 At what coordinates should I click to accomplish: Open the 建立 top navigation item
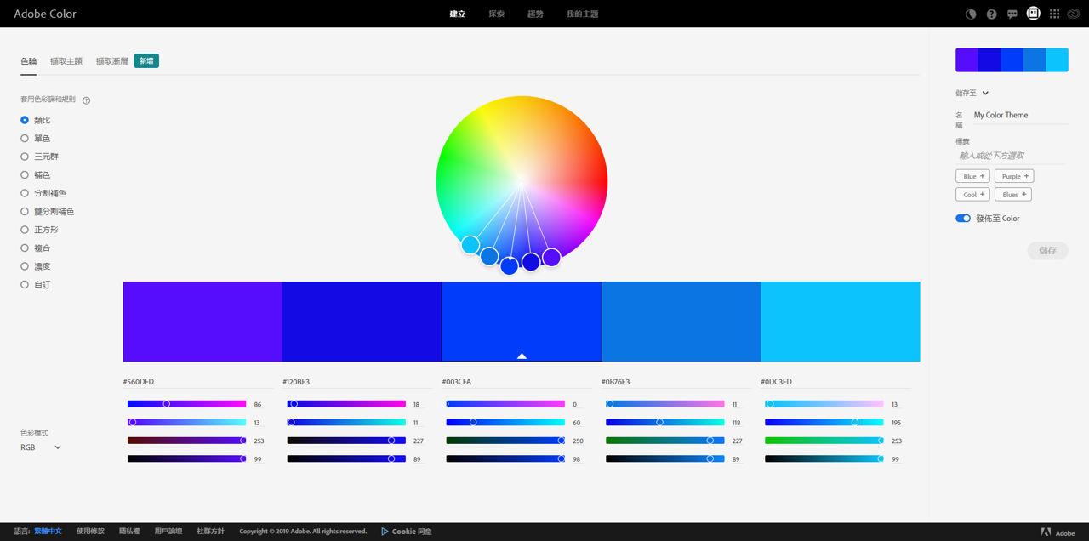[458, 14]
